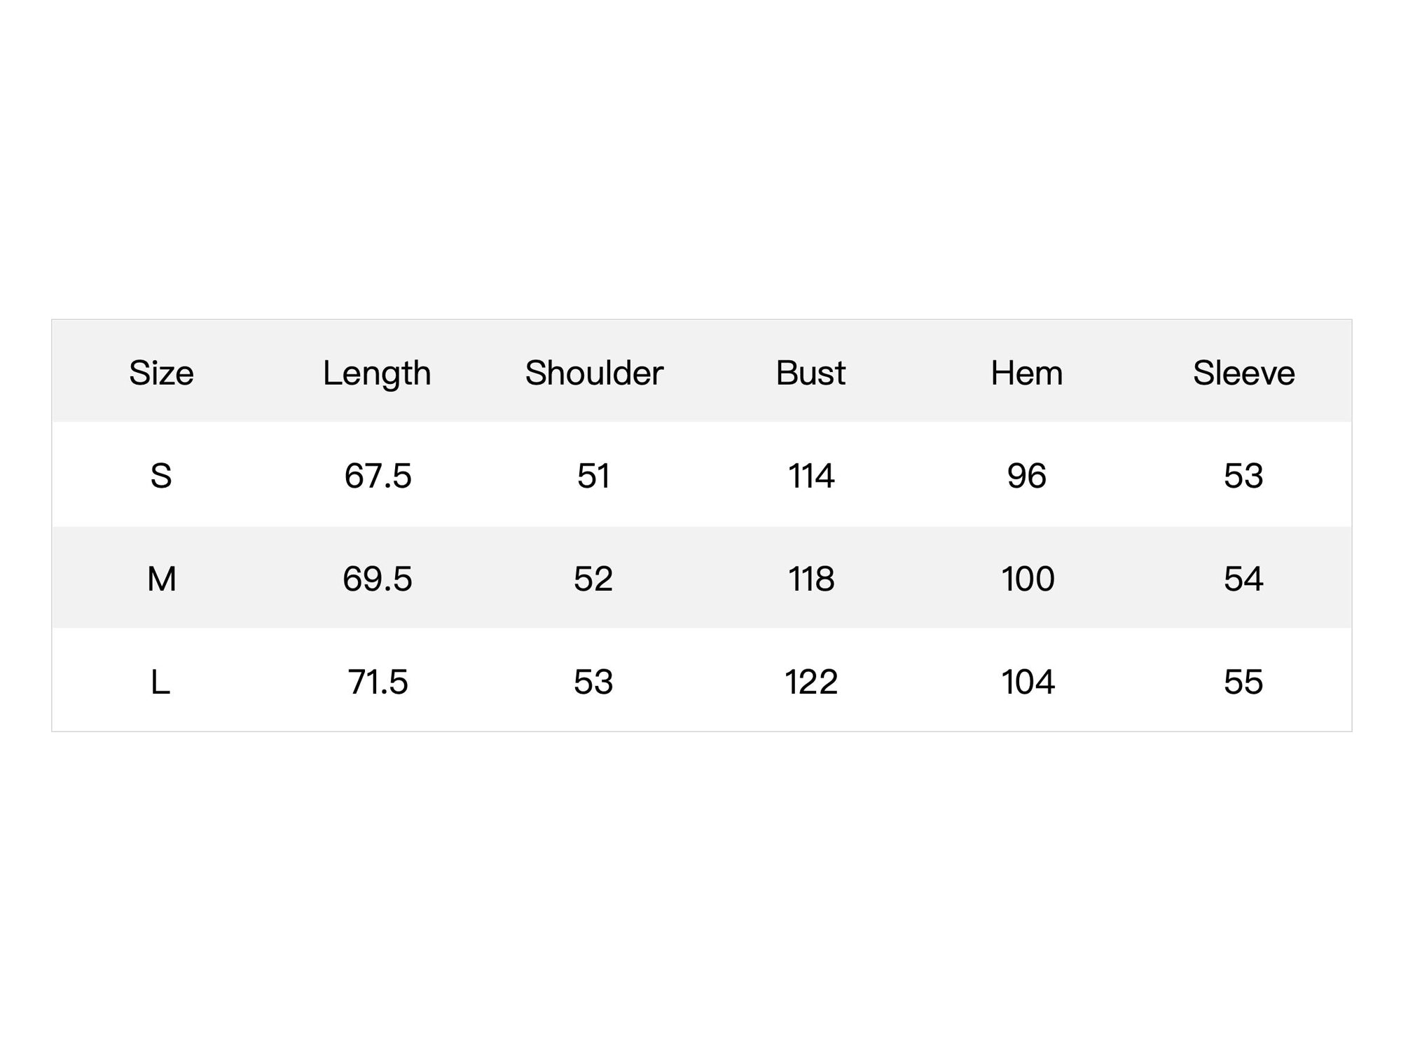Click the Bust column header

[x=810, y=373]
